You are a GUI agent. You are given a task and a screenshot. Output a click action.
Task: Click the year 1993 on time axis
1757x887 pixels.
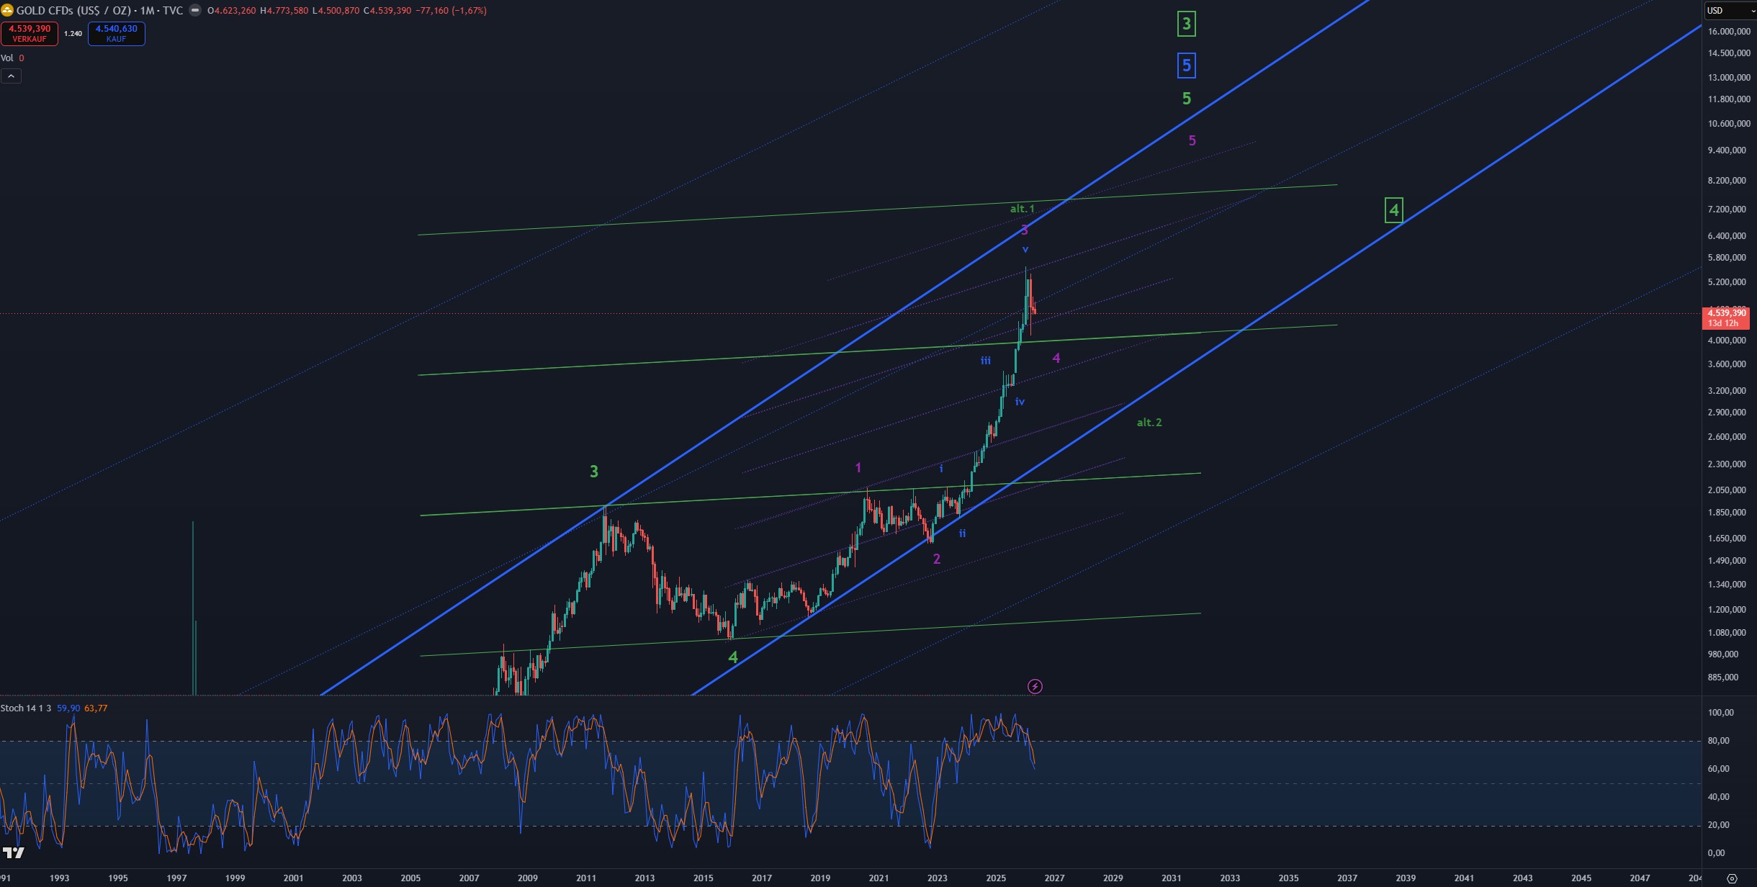[x=59, y=878]
